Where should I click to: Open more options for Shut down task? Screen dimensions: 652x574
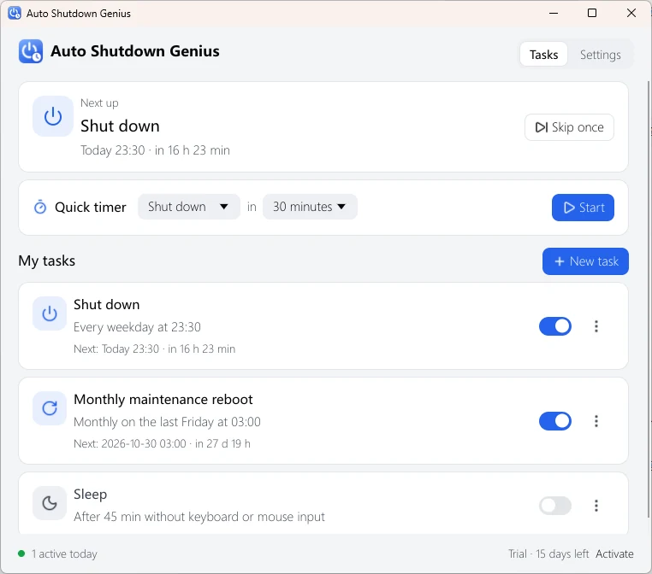pos(596,326)
